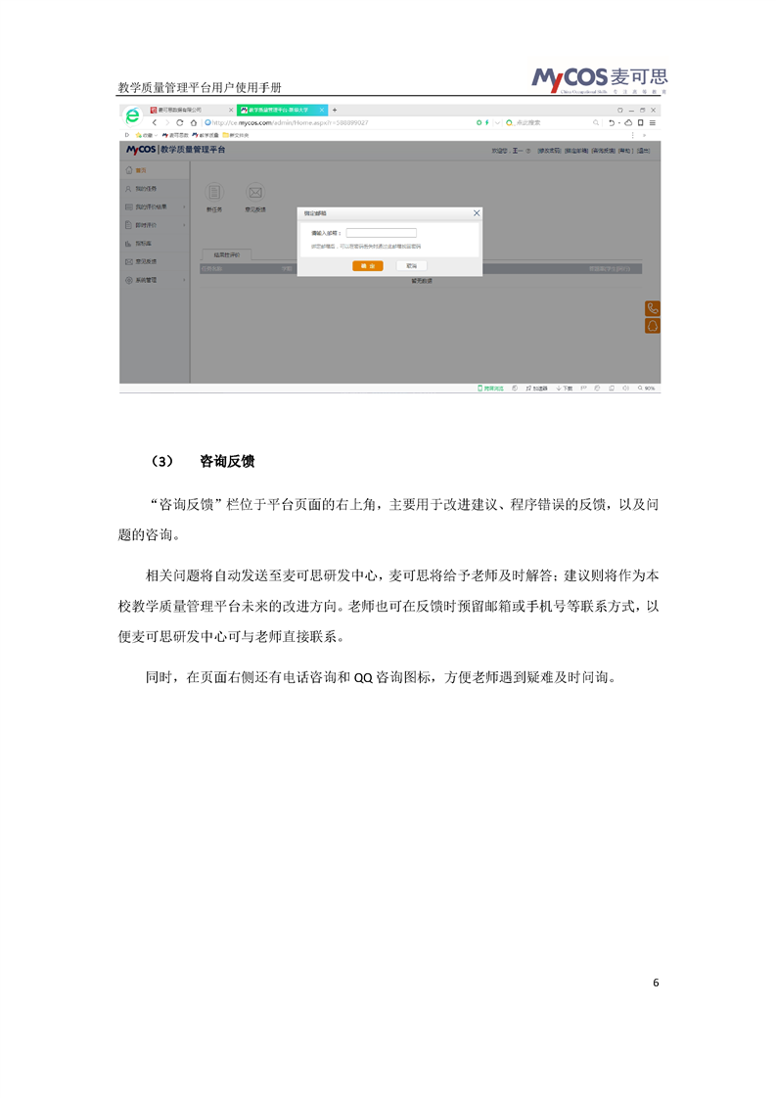
Task: Open the browser hamburger menu icon
Action: [653, 122]
